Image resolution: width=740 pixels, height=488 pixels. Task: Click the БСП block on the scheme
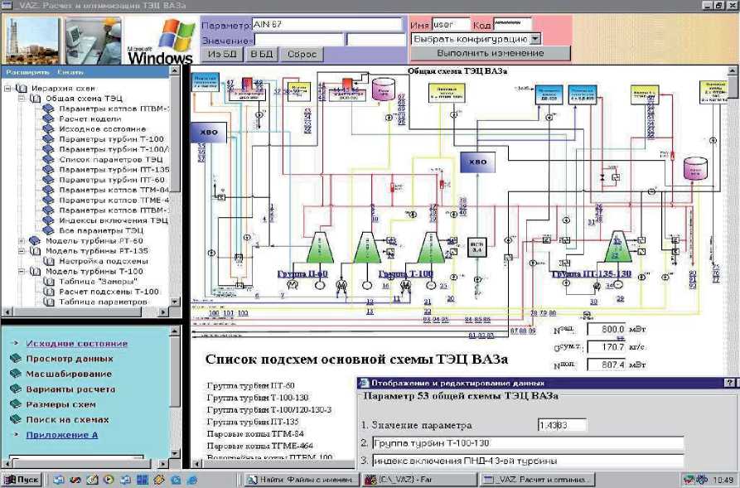click(x=476, y=247)
